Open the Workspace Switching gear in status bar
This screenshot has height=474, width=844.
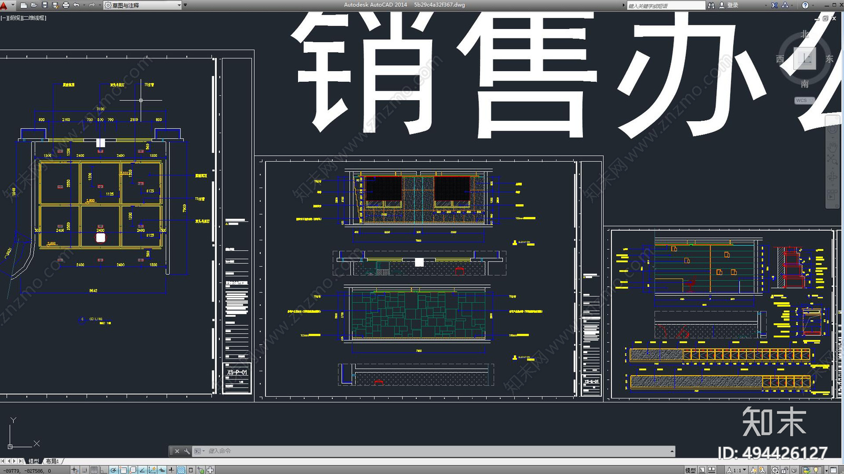tap(774, 470)
